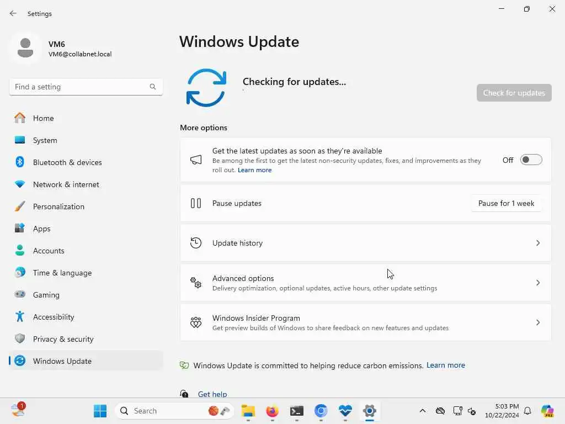
Task: Click the VM6@collabnet.local account email
Action: (x=80, y=54)
